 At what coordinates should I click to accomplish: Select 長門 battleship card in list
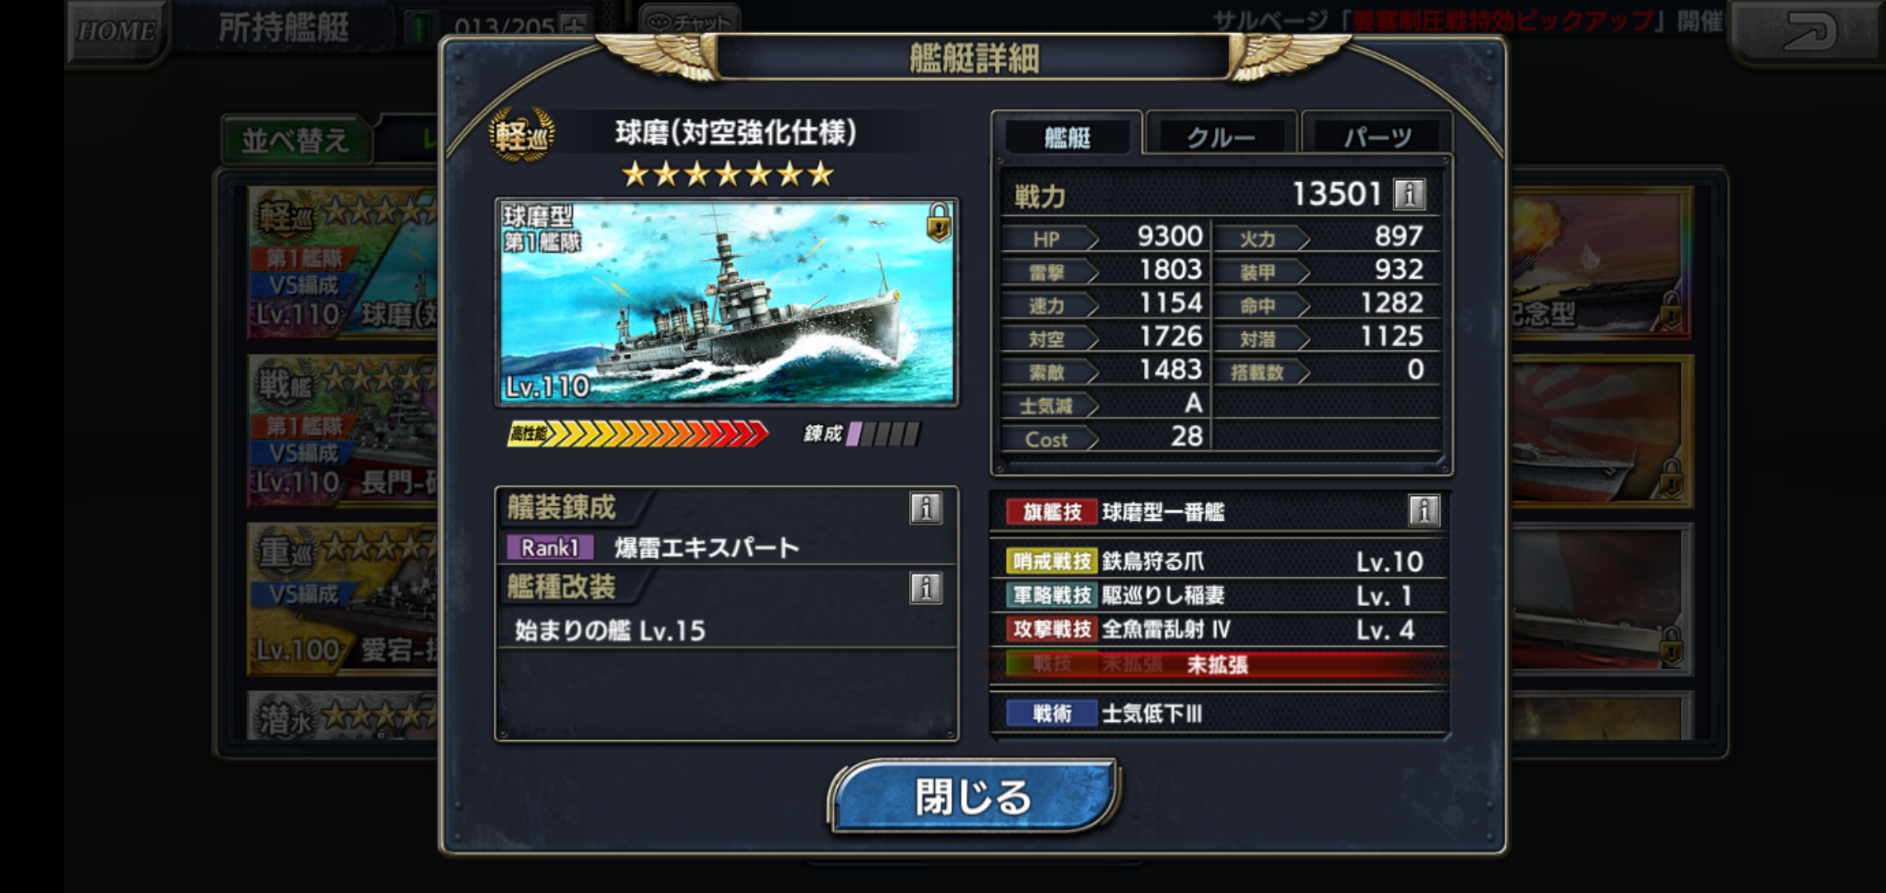pyautogui.click(x=344, y=432)
